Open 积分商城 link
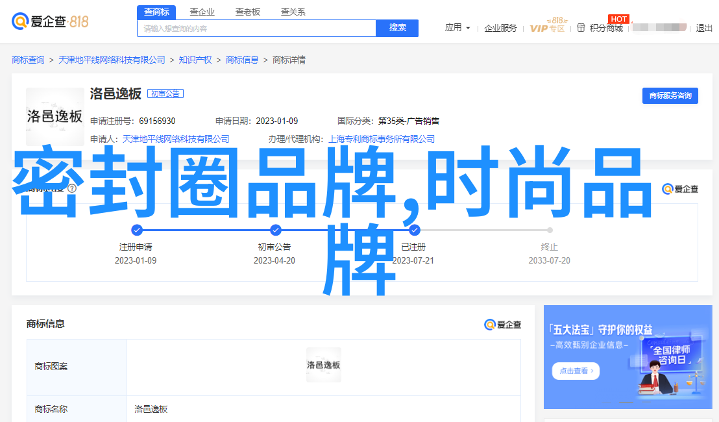The image size is (719, 422). [x=606, y=28]
